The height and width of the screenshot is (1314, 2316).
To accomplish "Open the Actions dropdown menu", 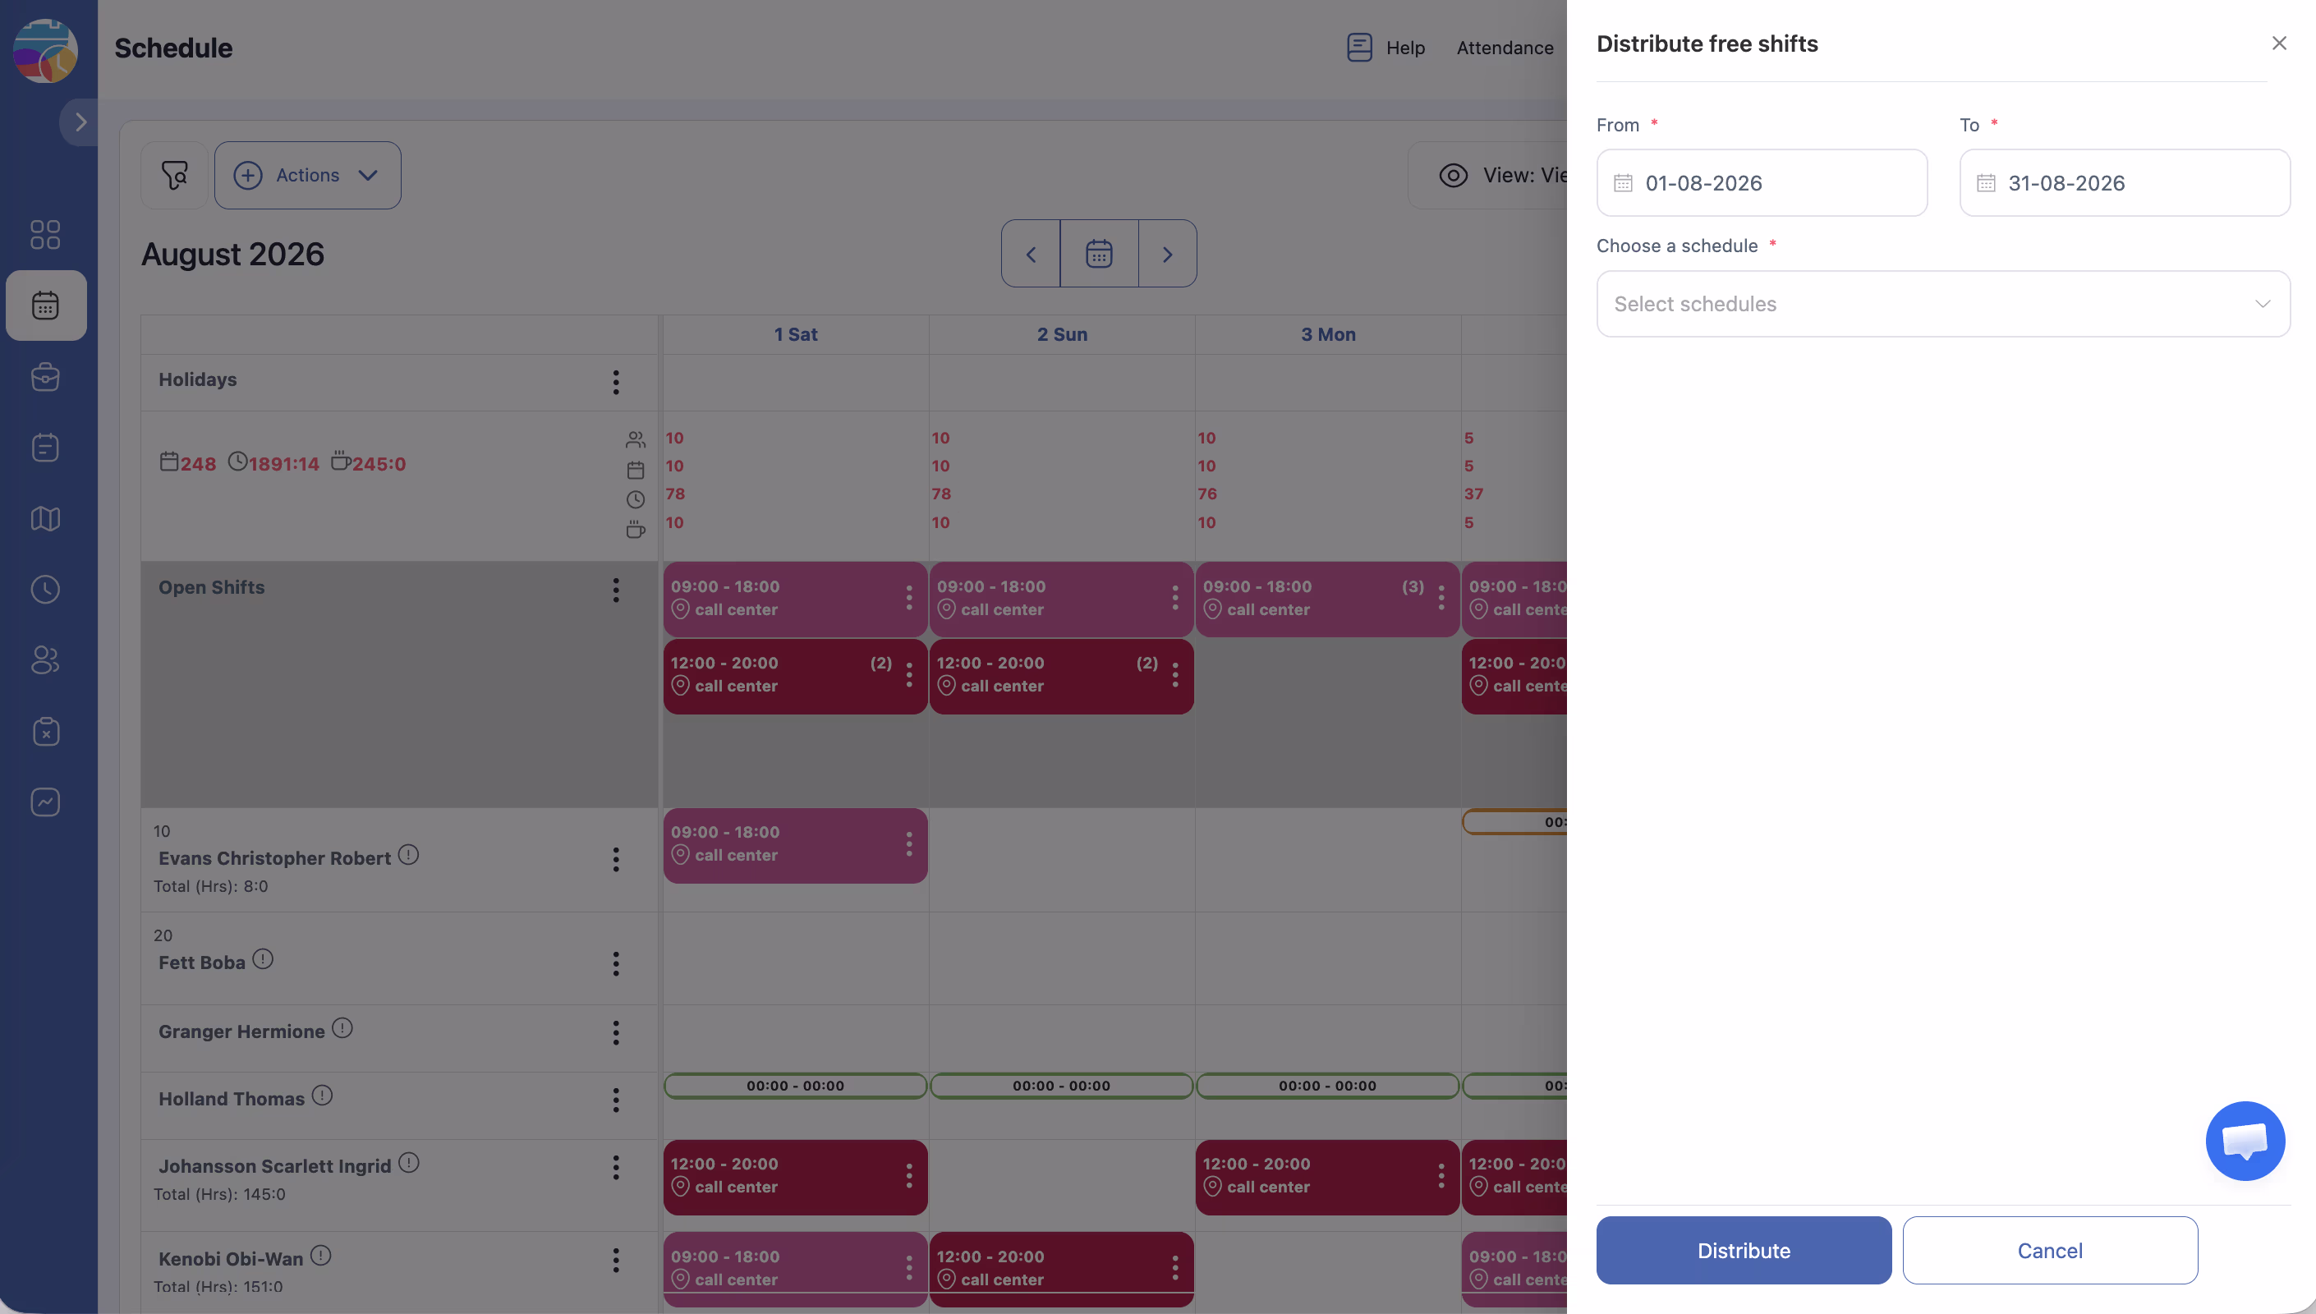I will pyautogui.click(x=308, y=175).
